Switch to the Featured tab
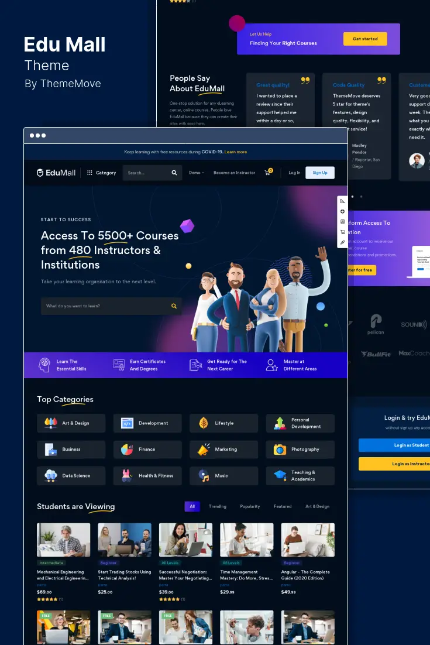The width and height of the screenshot is (430, 645). click(x=283, y=506)
